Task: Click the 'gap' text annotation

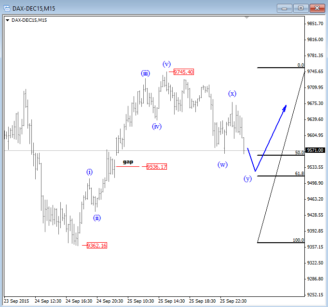Action: 128,161
